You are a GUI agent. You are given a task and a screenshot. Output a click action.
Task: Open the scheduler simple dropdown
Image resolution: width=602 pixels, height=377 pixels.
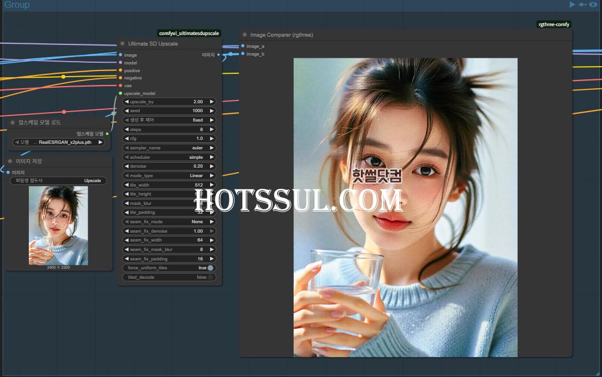tap(169, 157)
